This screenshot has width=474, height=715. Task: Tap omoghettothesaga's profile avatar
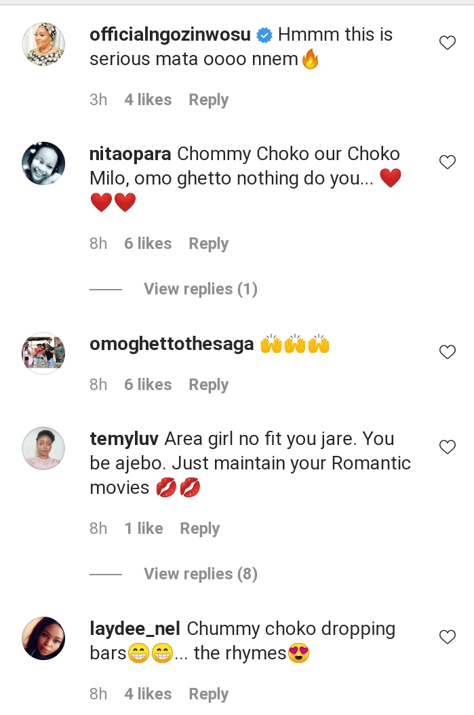point(43,353)
